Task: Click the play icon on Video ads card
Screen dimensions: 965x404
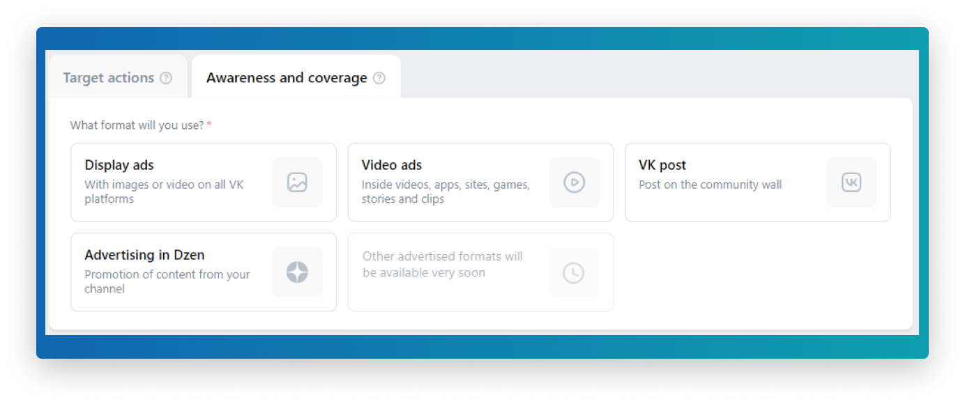Action: pyautogui.click(x=574, y=182)
